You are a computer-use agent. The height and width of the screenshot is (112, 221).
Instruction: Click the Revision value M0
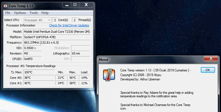[32, 53]
